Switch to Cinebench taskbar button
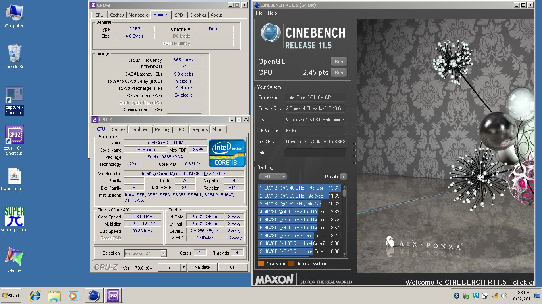 point(94,296)
